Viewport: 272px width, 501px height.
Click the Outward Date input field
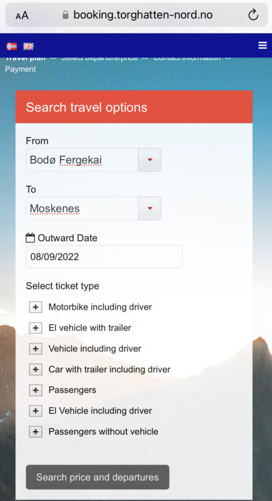coord(104,257)
